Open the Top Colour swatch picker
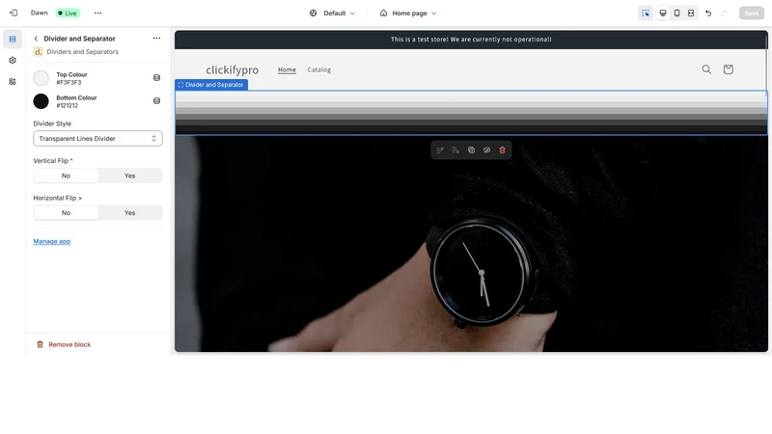The image size is (772, 434). point(41,78)
